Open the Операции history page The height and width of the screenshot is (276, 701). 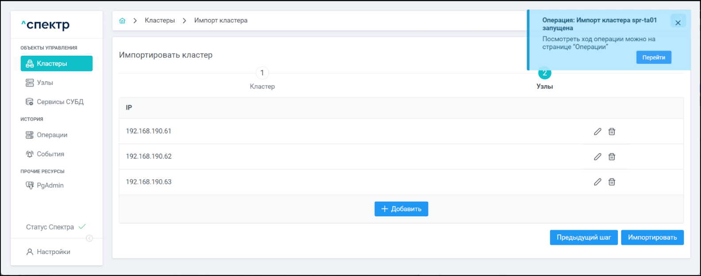52,135
